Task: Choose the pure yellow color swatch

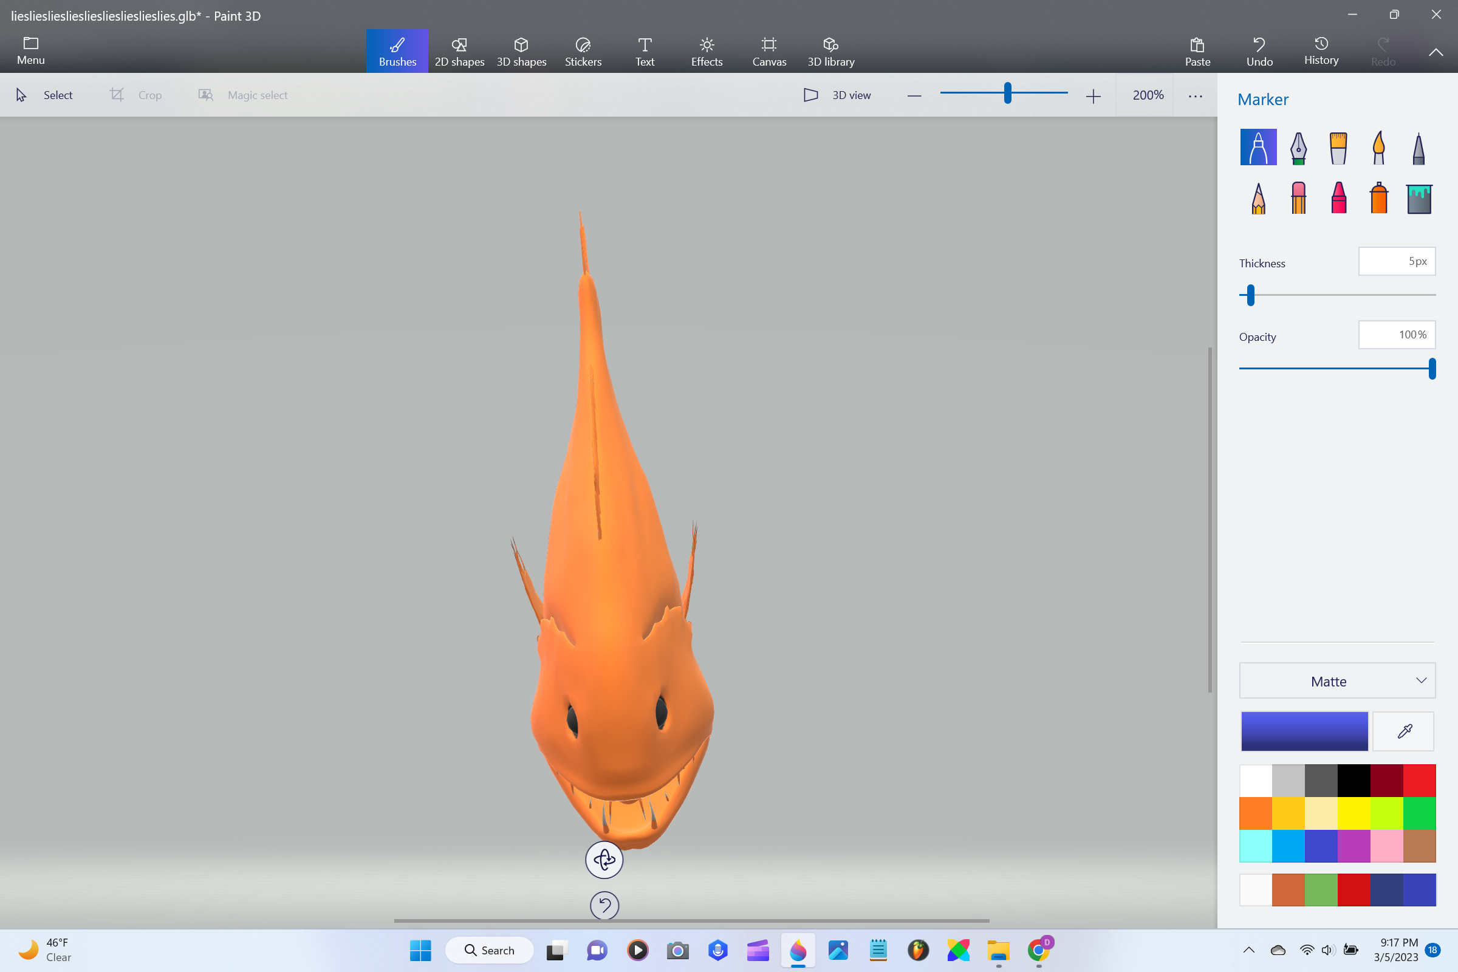Action: [1354, 813]
